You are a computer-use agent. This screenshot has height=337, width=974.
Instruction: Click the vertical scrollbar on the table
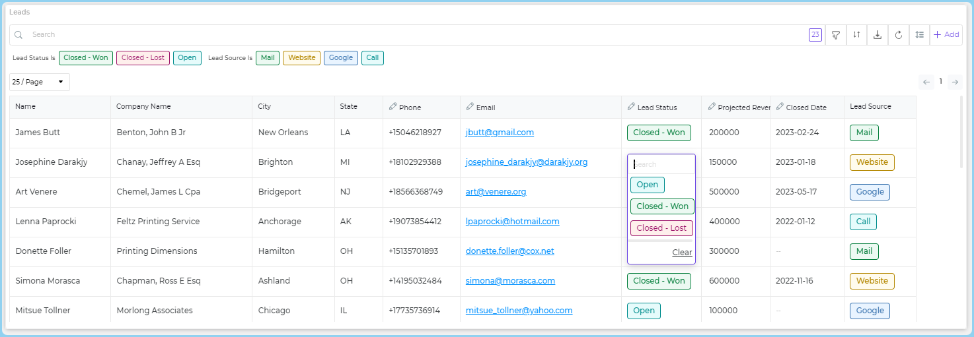tap(961, 132)
